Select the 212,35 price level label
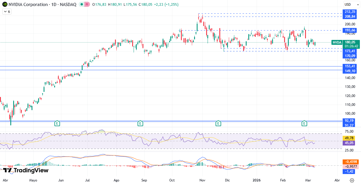The height and width of the screenshot is (184, 361). tap(350, 12)
